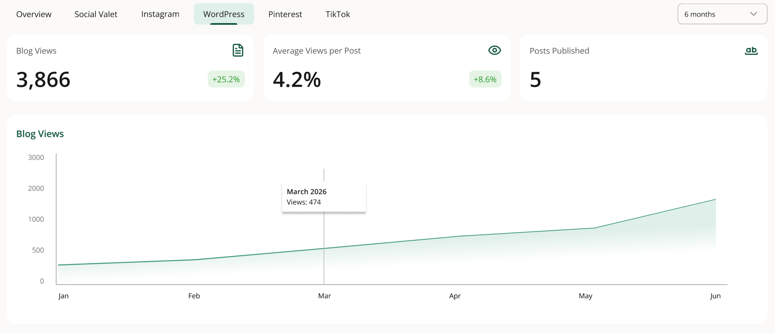Expand the period selector chevron arrow
The width and height of the screenshot is (775, 333).
[753, 14]
